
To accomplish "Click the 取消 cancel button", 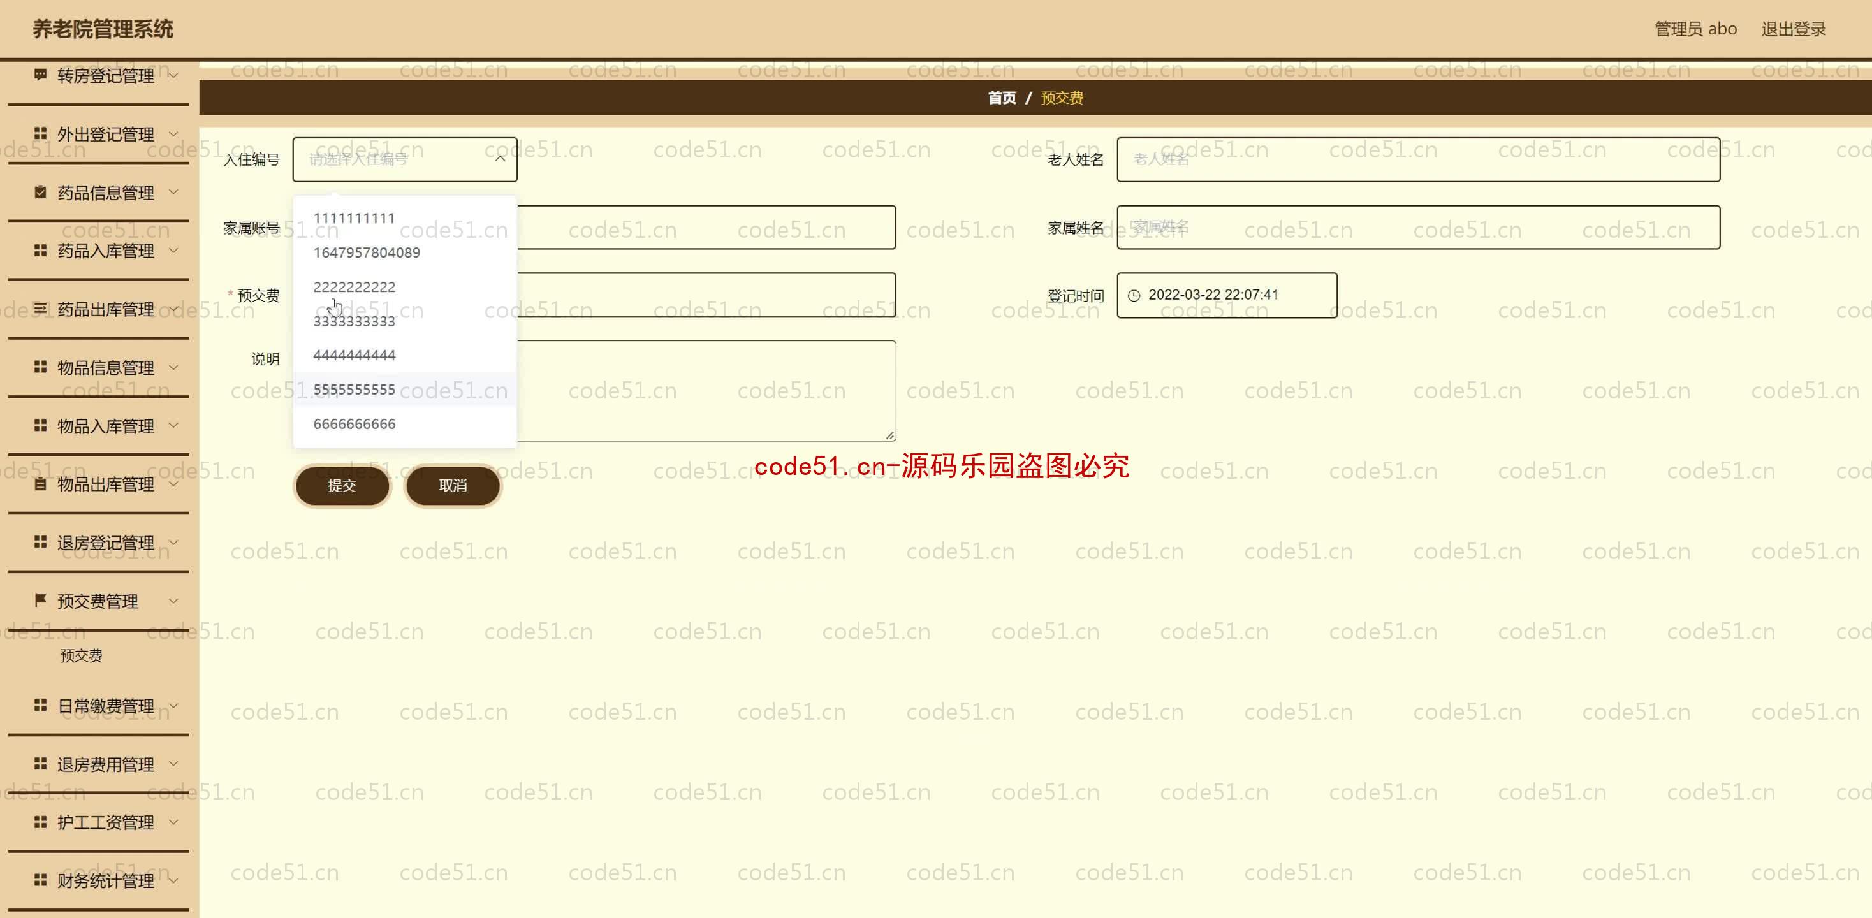I will click(x=453, y=486).
